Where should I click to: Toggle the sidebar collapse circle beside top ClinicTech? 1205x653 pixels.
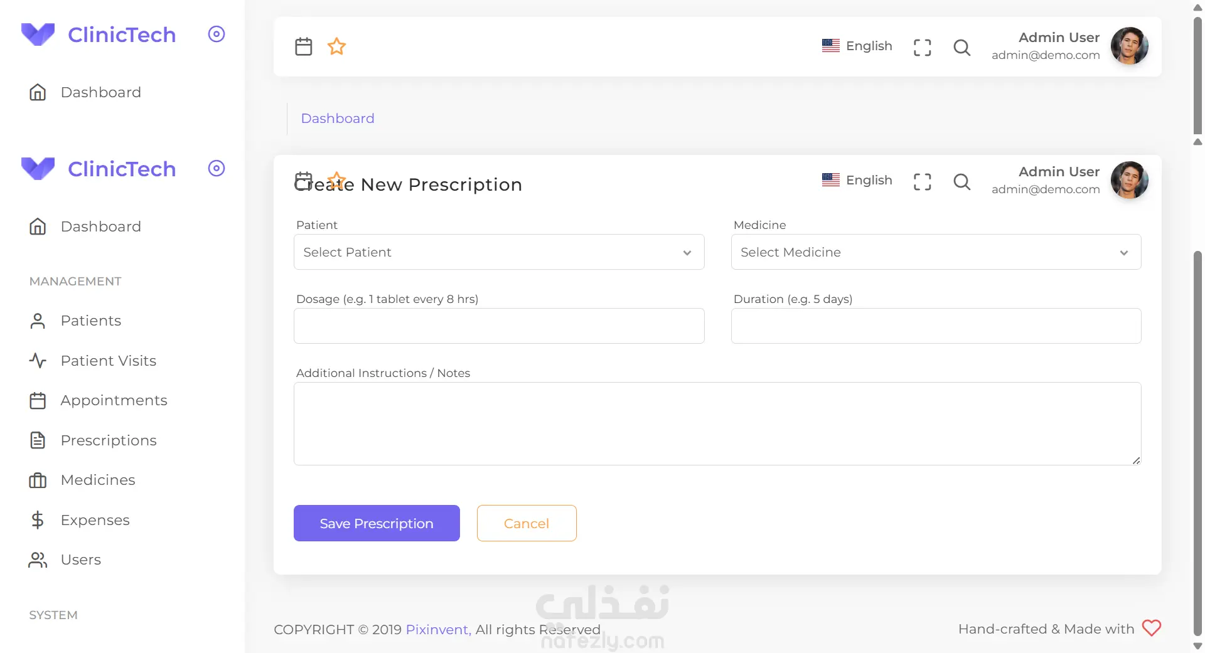[x=217, y=34]
